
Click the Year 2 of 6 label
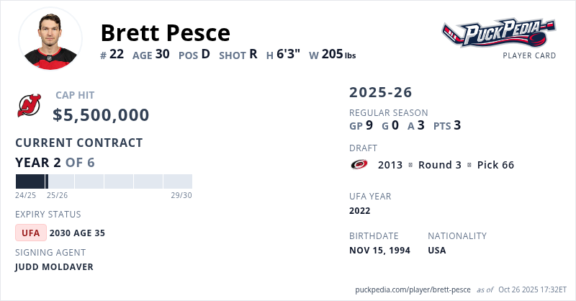point(55,162)
